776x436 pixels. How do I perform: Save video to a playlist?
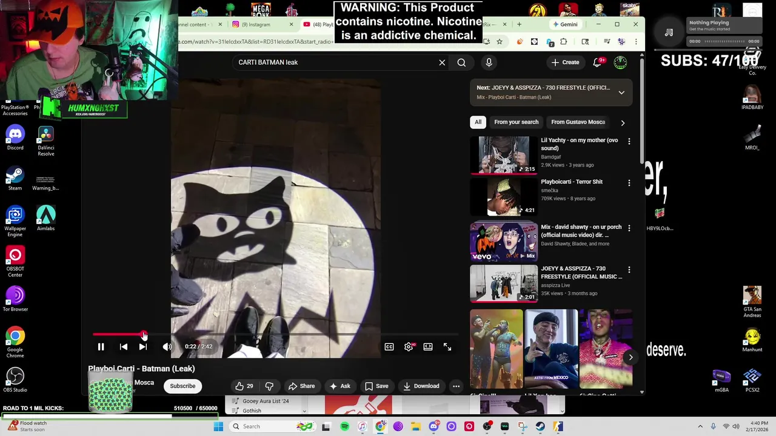(376, 386)
